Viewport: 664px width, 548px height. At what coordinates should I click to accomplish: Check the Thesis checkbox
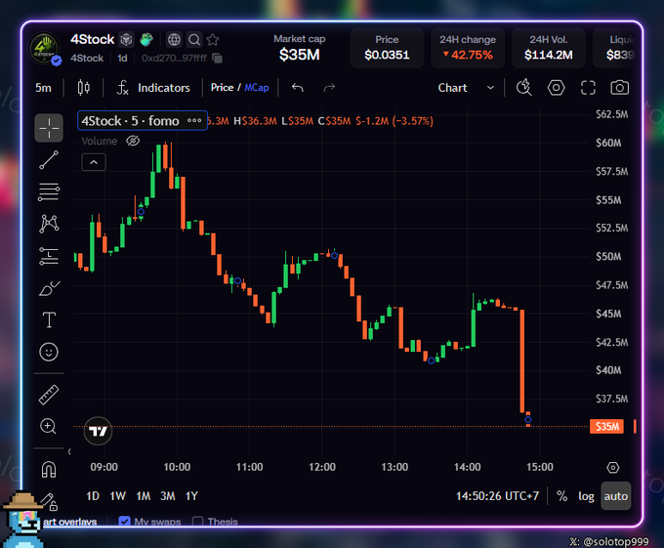click(x=198, y=522)
